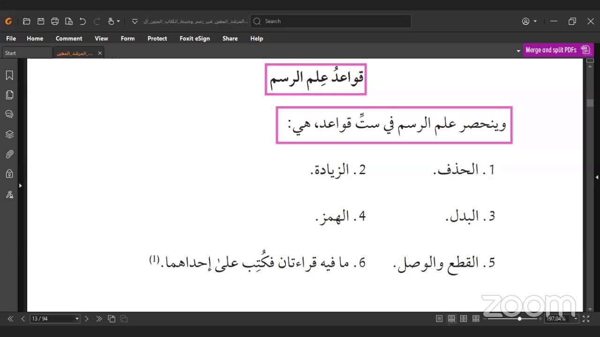Go to the first page

(10, 319)
